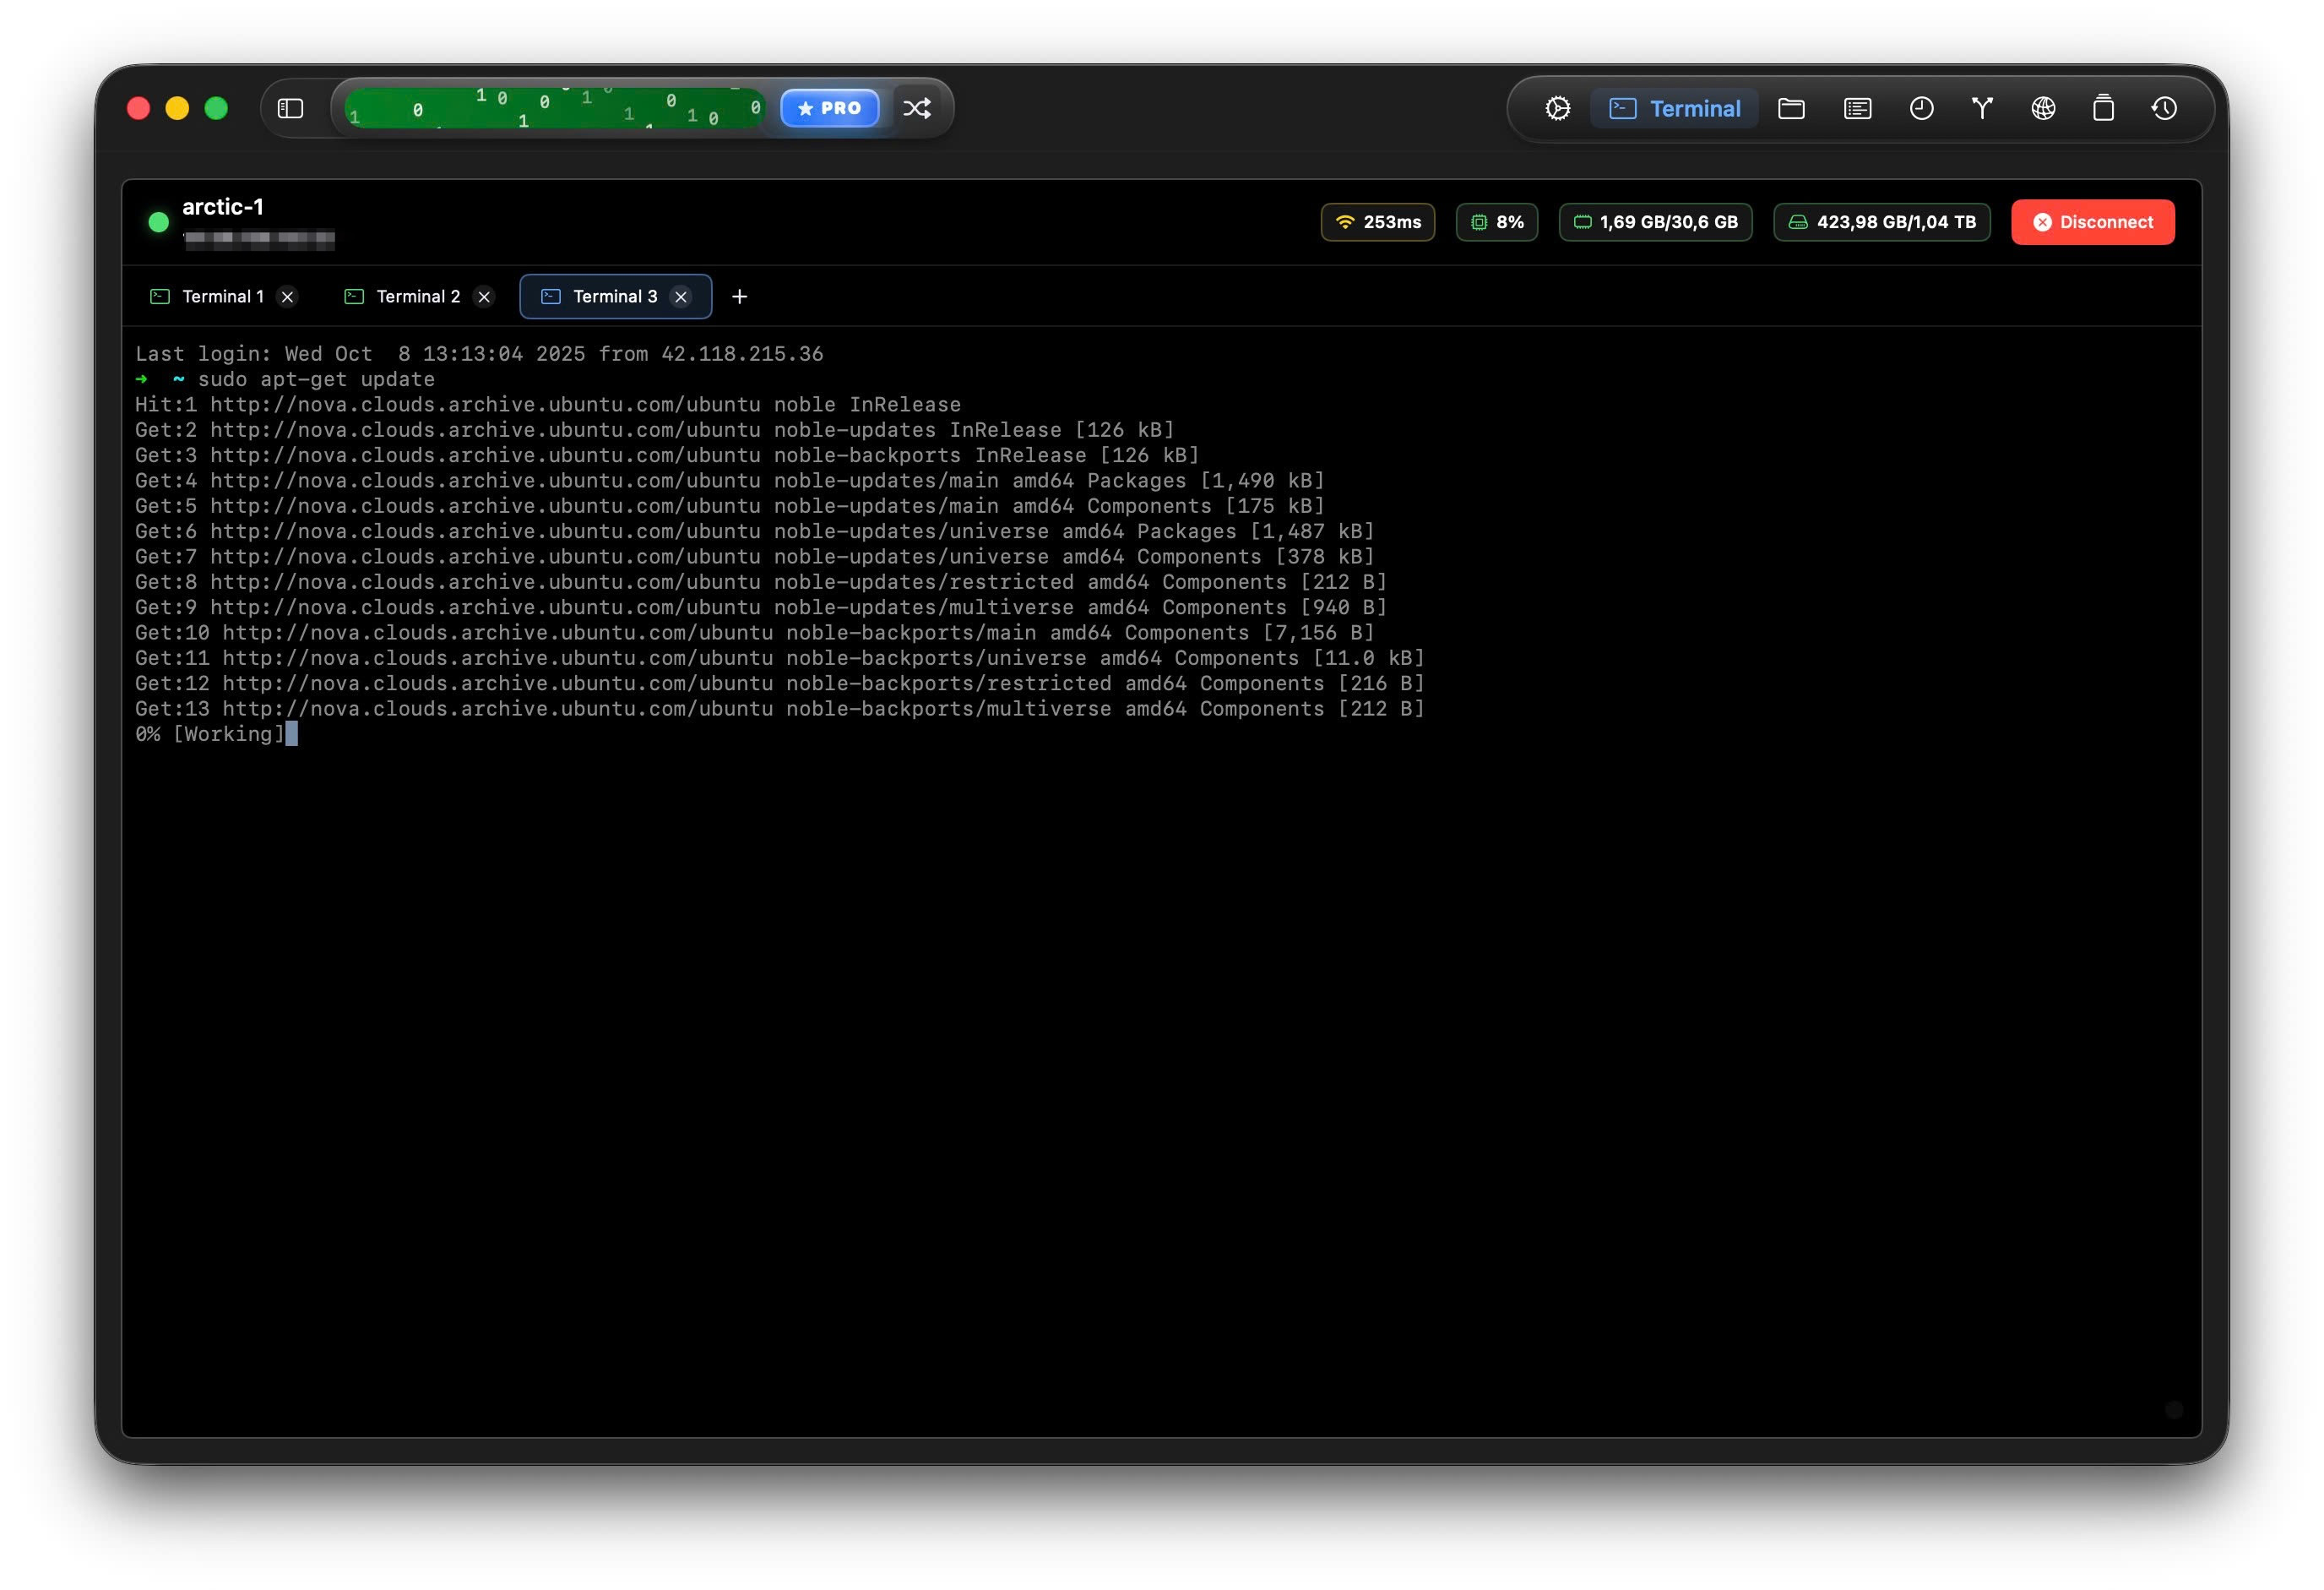Screen dimensions: 2324x1590
Task: Click the branching arrows fork icon
Action: (1982, 108)
